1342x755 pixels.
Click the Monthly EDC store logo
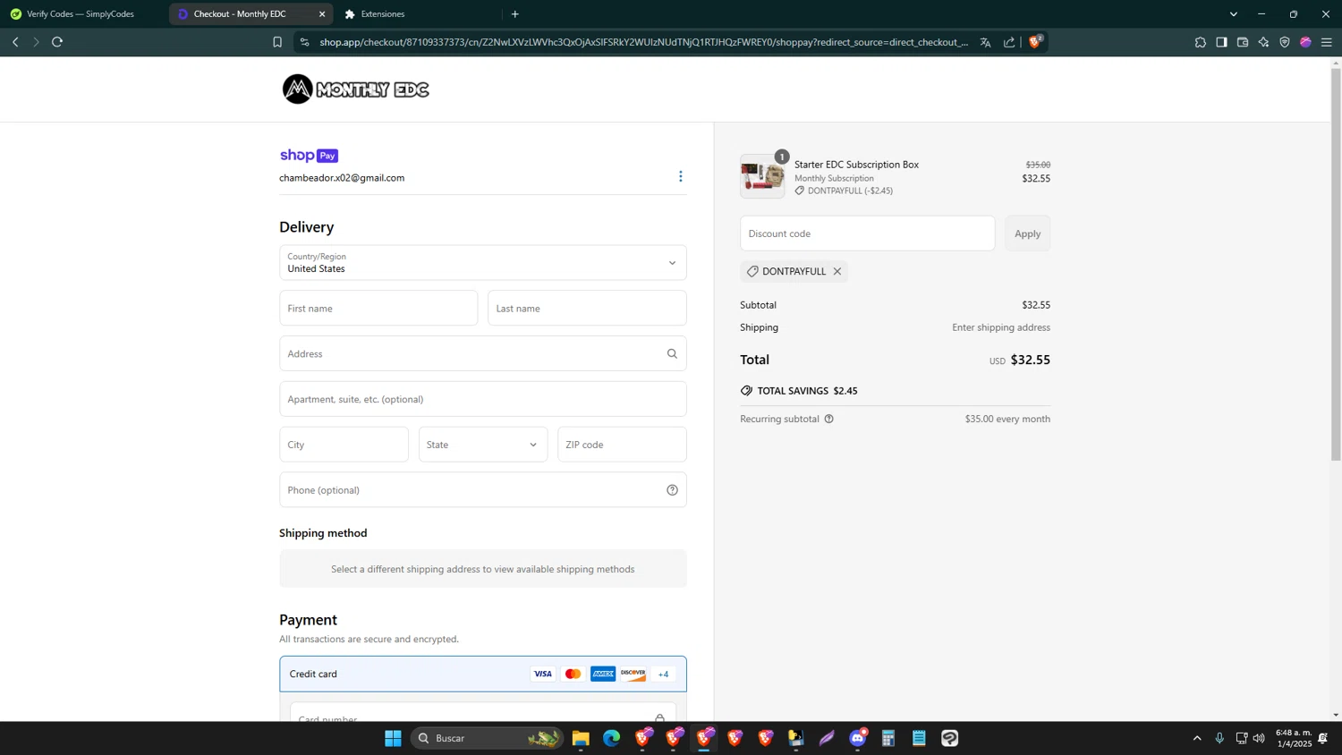click(x=356, y=89)
